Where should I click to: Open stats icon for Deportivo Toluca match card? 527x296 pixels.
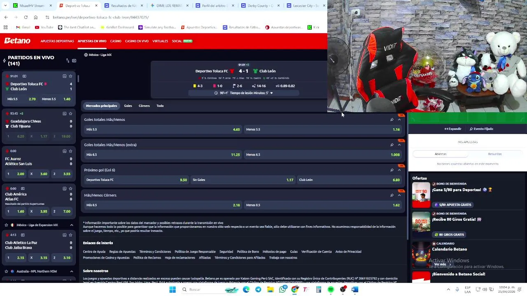coord(64,76)
